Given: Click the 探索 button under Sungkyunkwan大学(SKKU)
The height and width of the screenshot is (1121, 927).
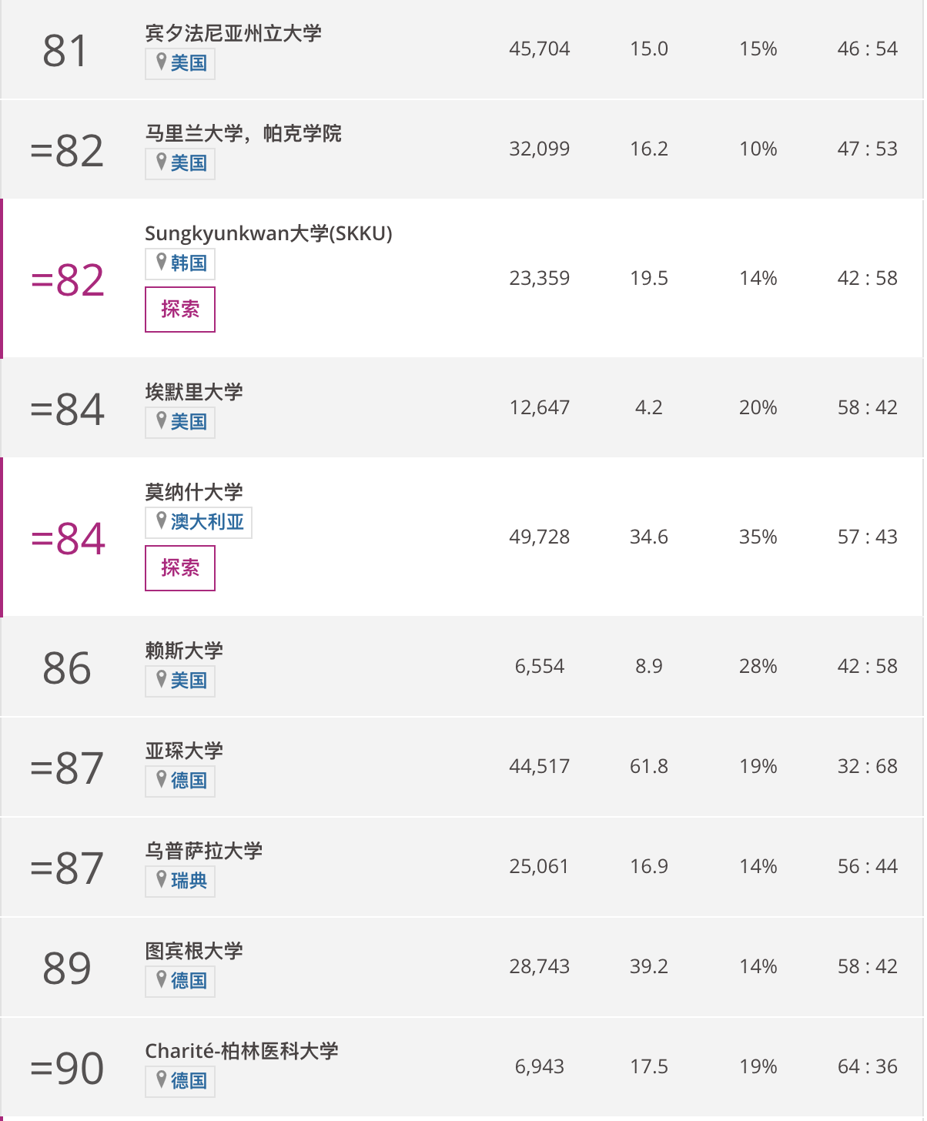Looking at the screenshot, I should [180, 310].
